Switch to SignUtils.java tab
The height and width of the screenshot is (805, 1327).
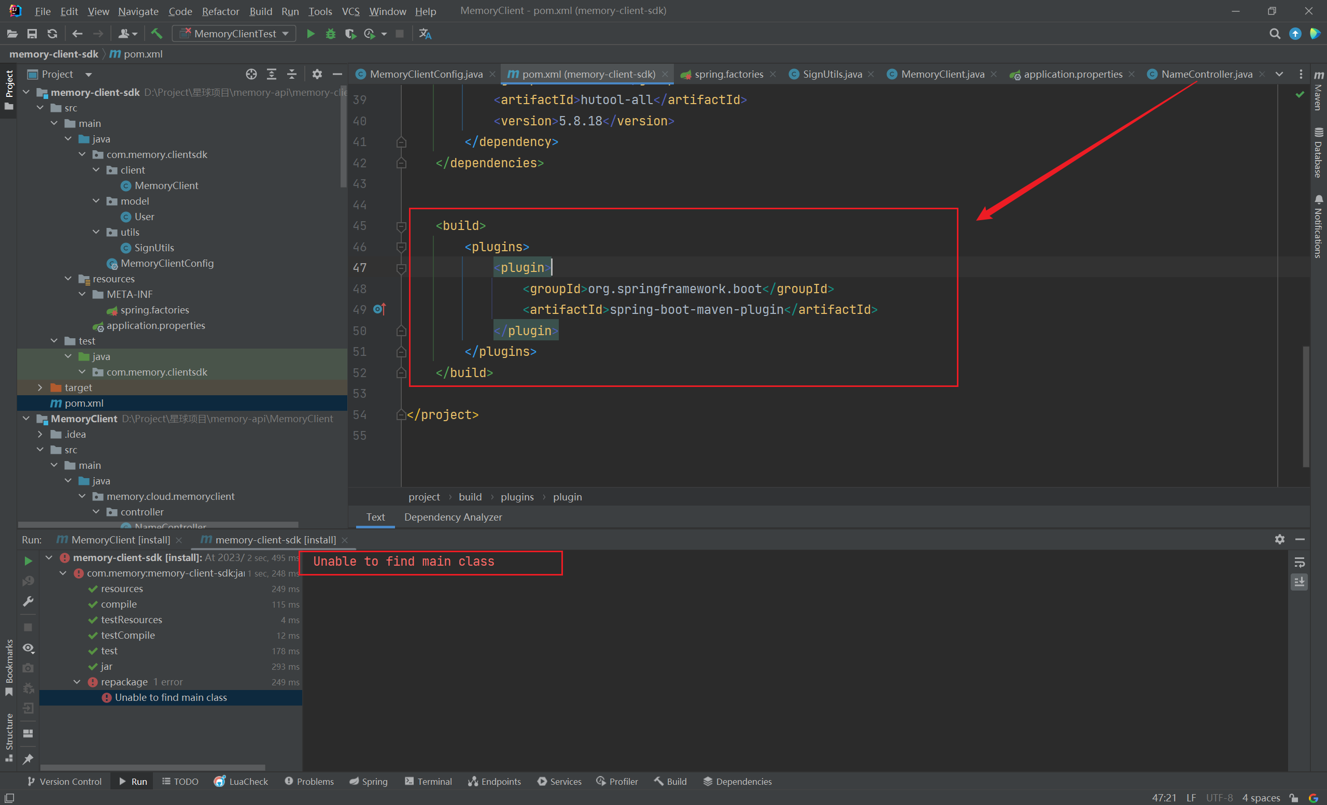pos(832,74)
